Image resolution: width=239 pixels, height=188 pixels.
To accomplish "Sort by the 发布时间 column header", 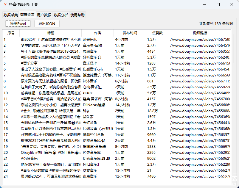I will (130, 33).
